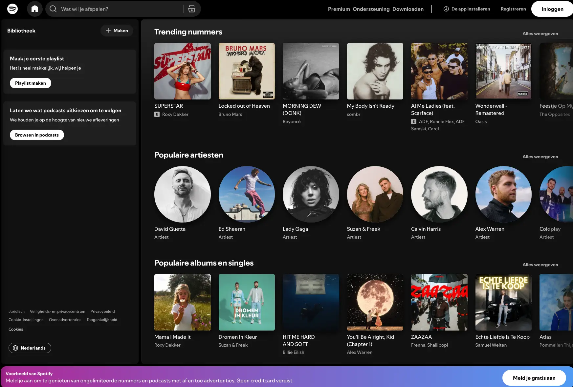Click Billie Eilish artist link

[293, 352]
